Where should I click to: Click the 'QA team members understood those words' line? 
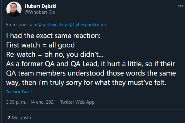click(x=91, y=73)
